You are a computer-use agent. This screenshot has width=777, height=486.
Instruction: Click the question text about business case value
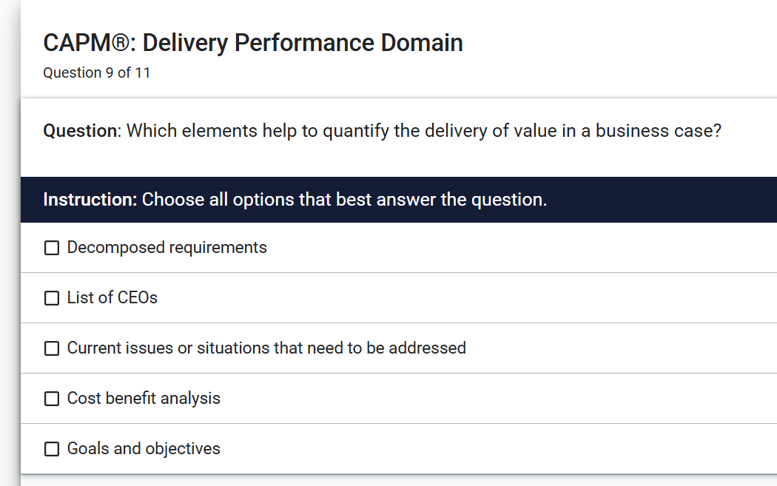coord(383,130)
